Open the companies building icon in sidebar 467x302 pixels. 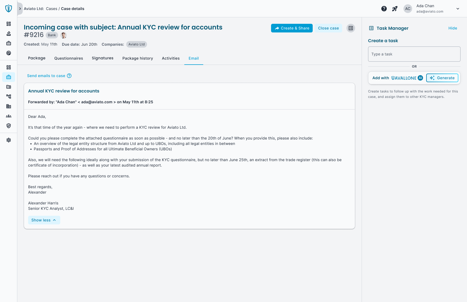(8, 106)
